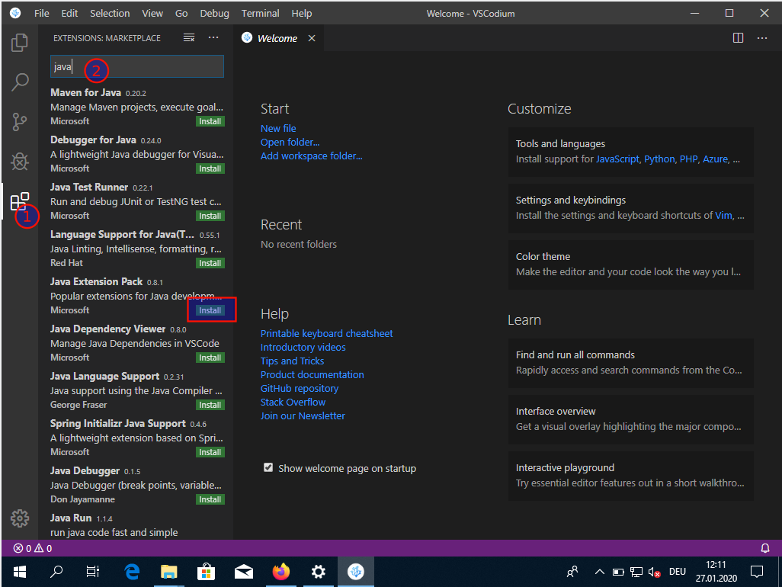Show hidden system tray icons

tap(600, 572)
